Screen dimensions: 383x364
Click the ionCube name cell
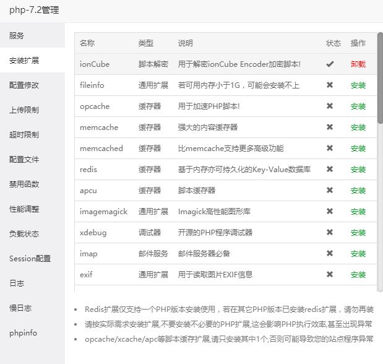(95, 64)
